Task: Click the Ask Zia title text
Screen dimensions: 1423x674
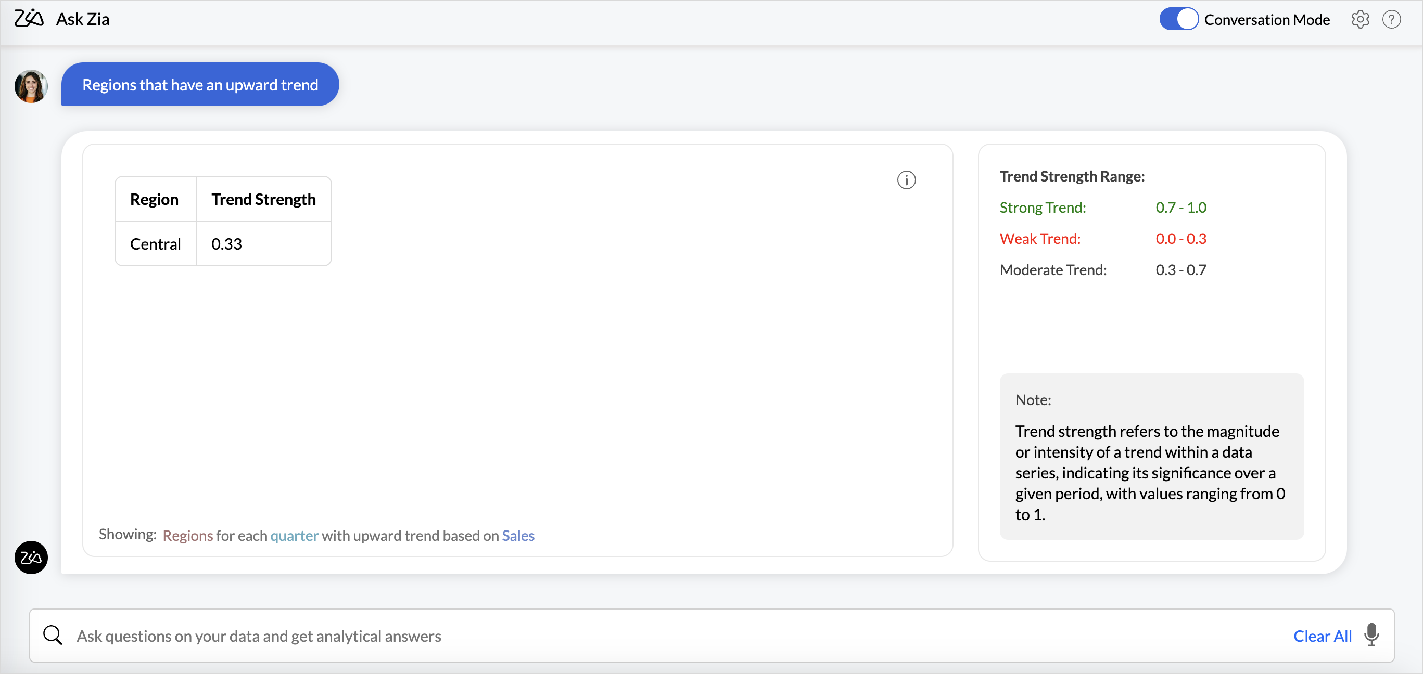Action: [83, 19]
